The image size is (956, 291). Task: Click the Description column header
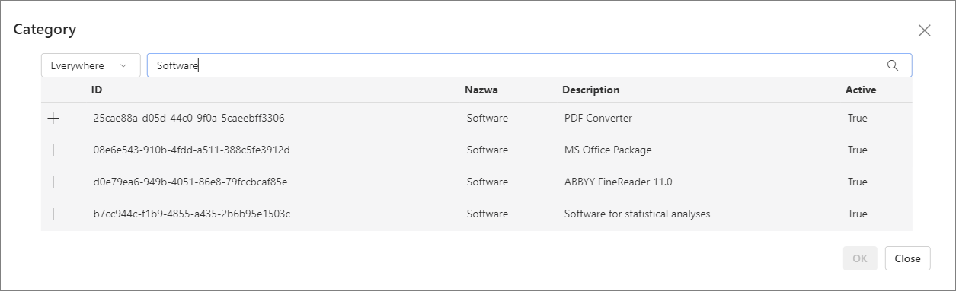590,90
